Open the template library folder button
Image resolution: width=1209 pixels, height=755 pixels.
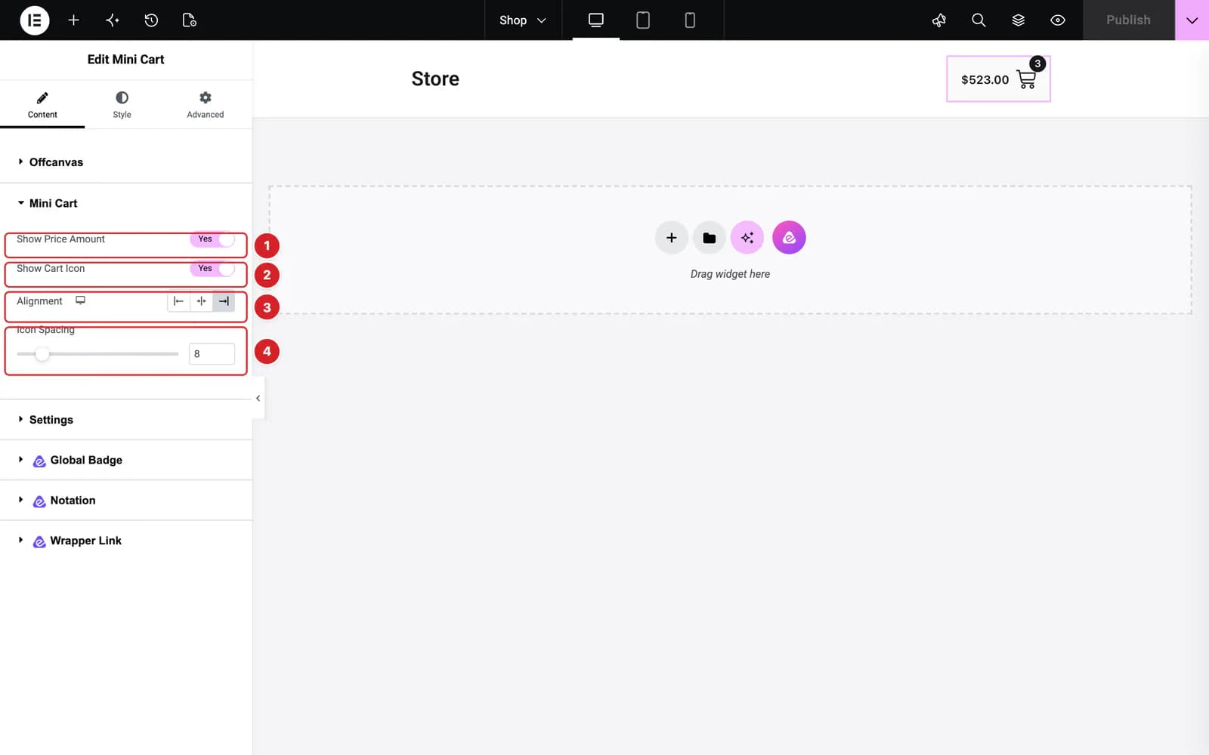(x=709, y=238)
